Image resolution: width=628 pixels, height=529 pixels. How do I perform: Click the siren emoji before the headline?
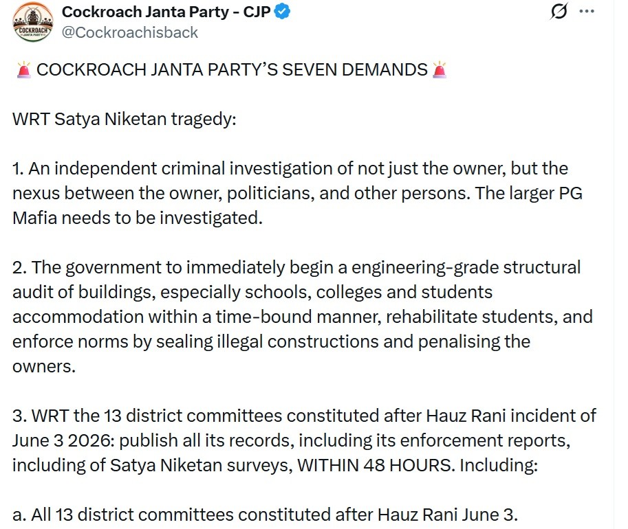(x=23, y=69)
